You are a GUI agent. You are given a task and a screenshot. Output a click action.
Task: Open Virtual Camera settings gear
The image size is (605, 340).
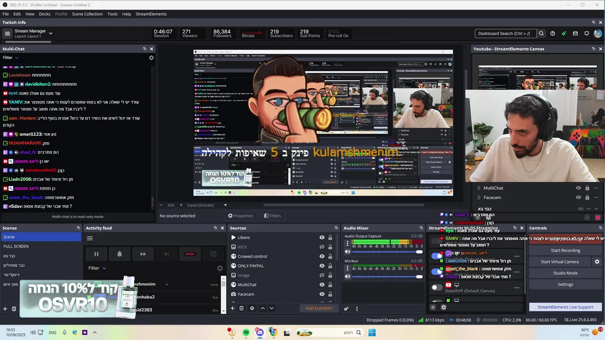[x=597, y=262]
